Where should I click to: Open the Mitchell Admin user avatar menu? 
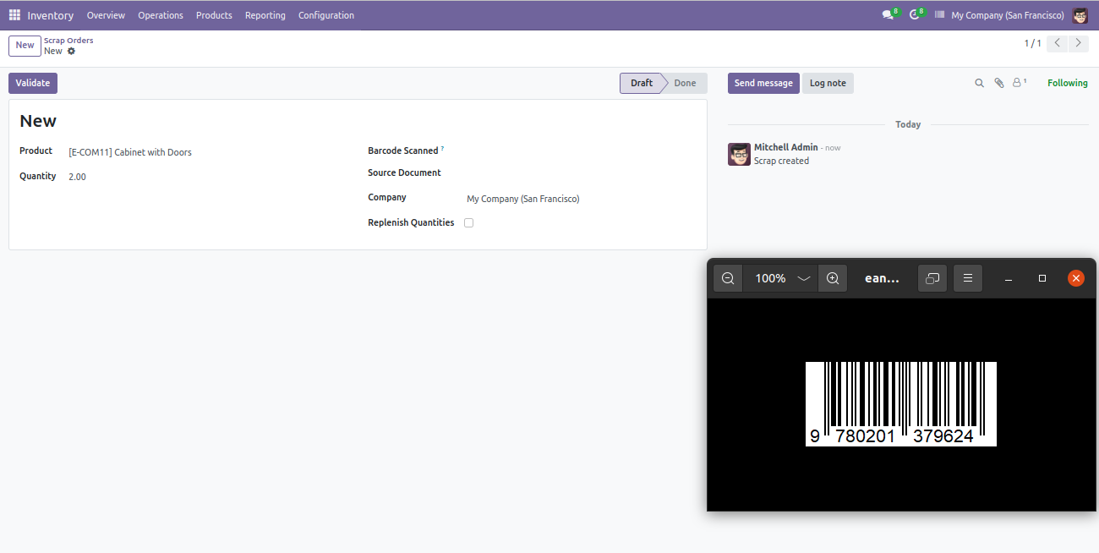(x=1080, y=15)
